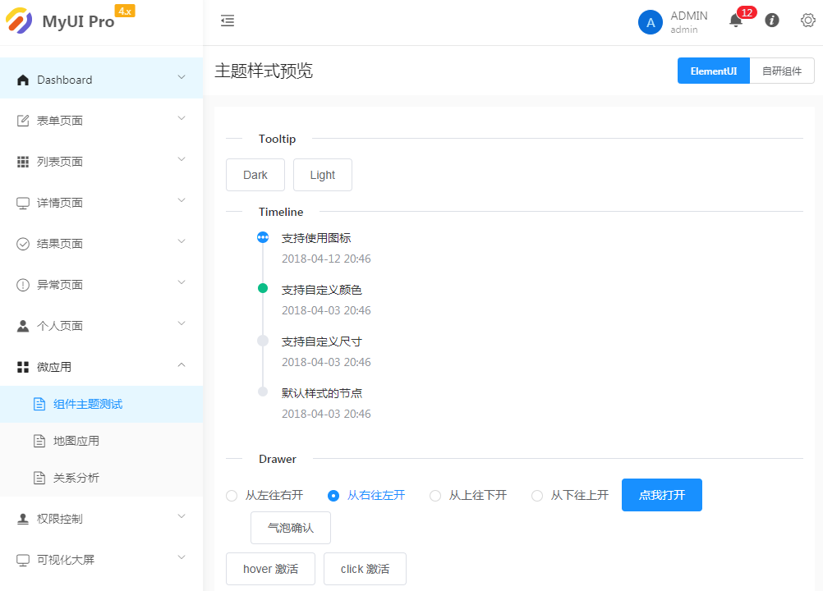The image size is (823, 591).
Task: Open the 关系分析 menu item
Action: (76, 478)
